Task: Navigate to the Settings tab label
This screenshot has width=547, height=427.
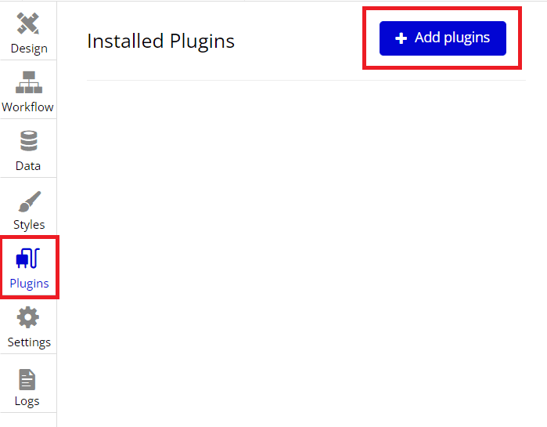Action: tap(29, 342)
